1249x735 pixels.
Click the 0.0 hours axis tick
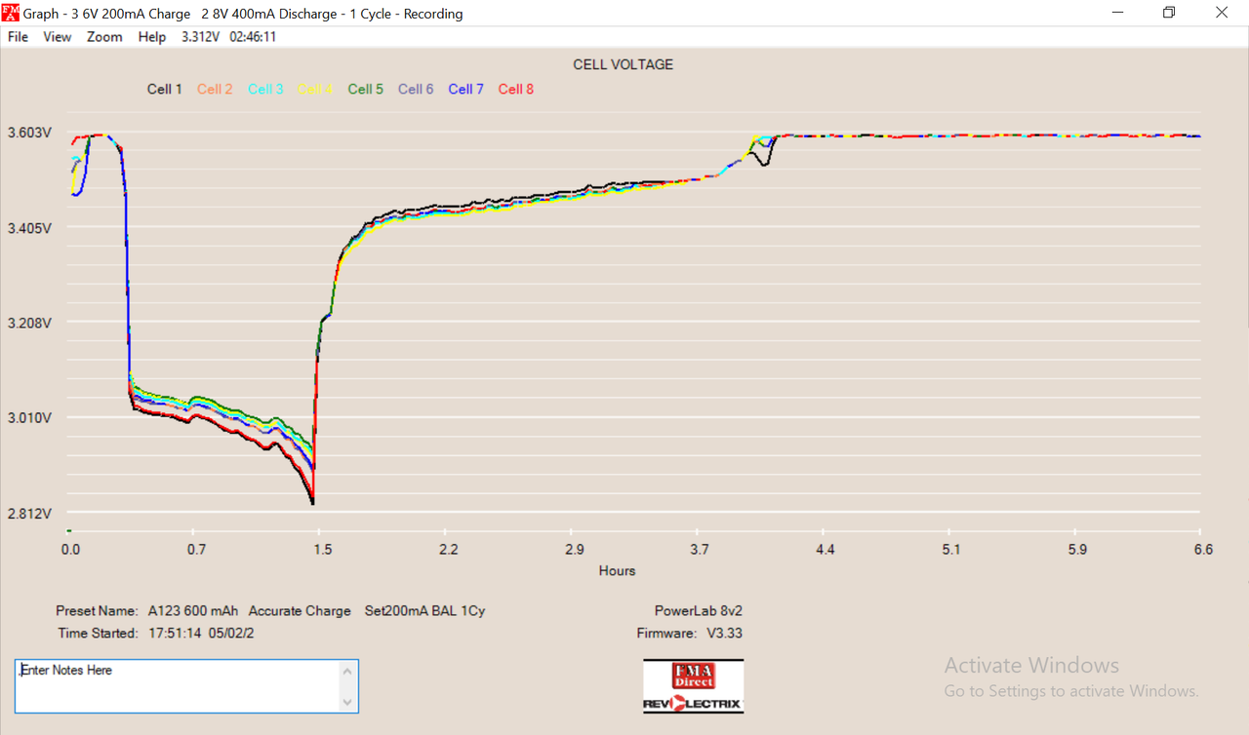click(x=70, y=550)
